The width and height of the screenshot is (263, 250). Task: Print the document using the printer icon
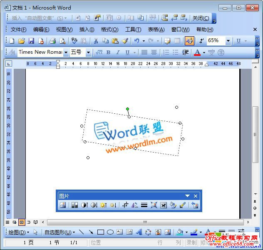(53, 41)
